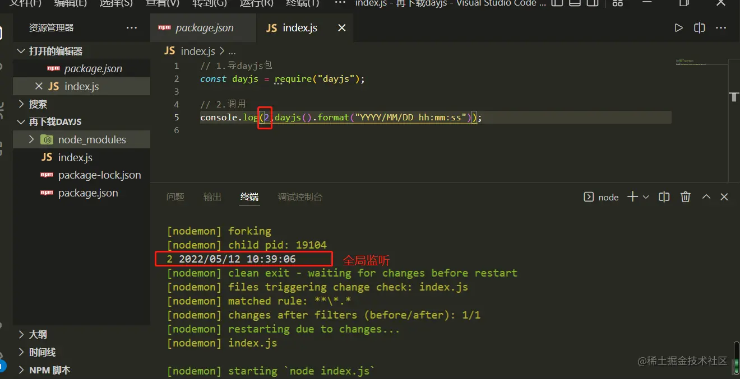Click line number 5 in the gutter
The width and height of the screenshot is (740, 379).
pyautogui.click(x=177, y=117)
